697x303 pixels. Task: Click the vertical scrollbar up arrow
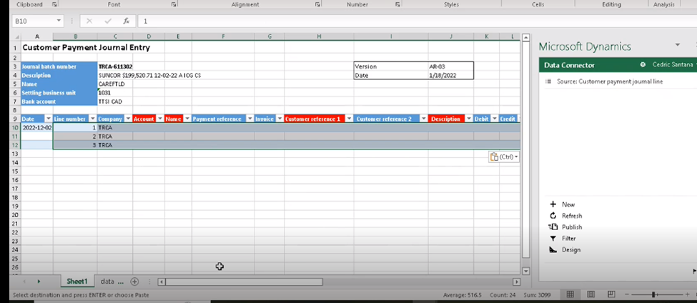[x=525, y=37]
